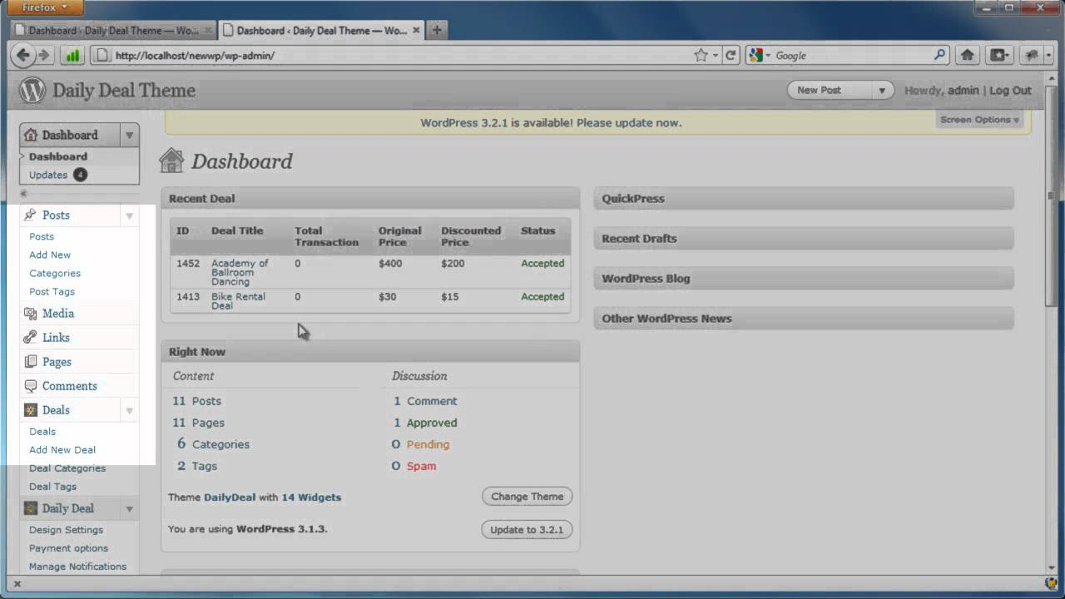Click the Pages icon in sidebar
The height and width of the screenshot is (599, 1065).
(x=31, y=362)
